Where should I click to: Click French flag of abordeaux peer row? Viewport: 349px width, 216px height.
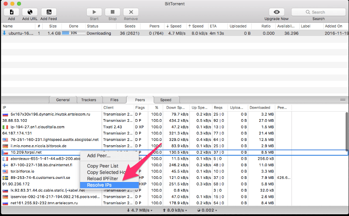[x=5, y=159]
